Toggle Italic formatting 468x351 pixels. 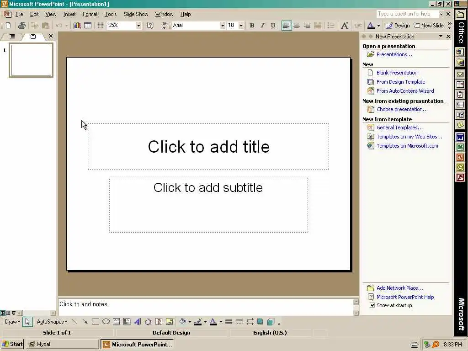pos(262,26)
